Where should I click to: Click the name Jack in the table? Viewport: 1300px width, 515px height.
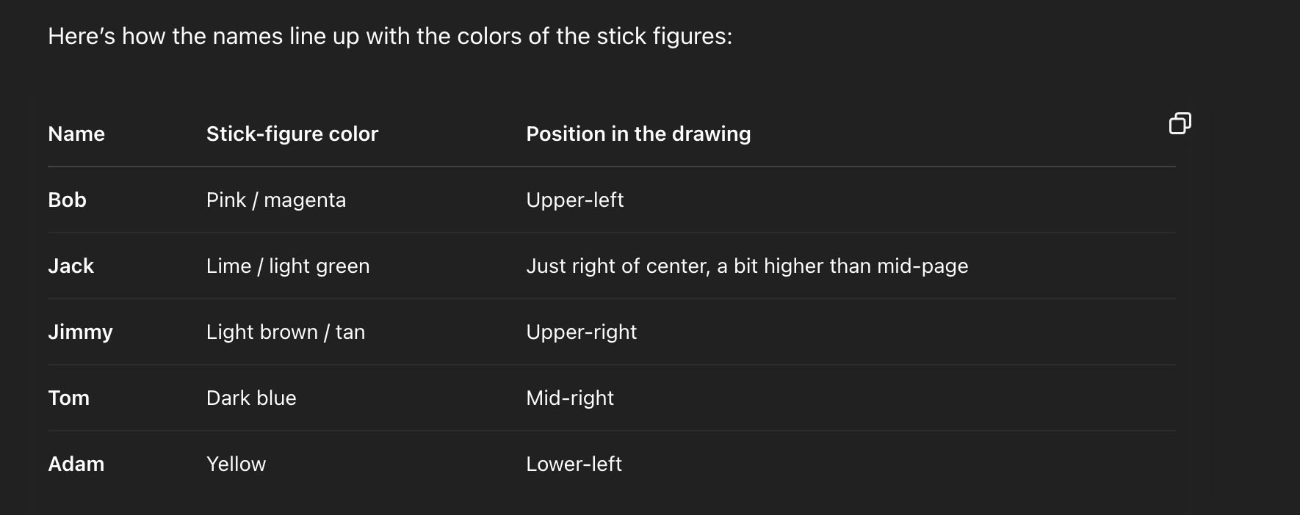(71, 266)
